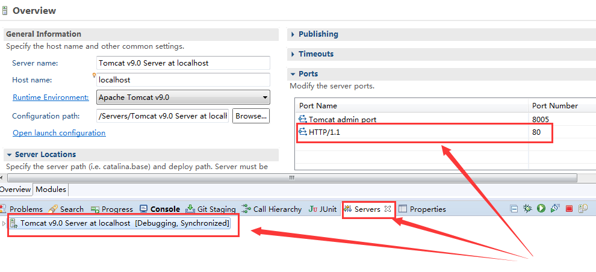Image resolution: width=596 pixels, height=272 pixels.
Task: Click the Runtime Environment link
Action: click(x=51, y=97)
